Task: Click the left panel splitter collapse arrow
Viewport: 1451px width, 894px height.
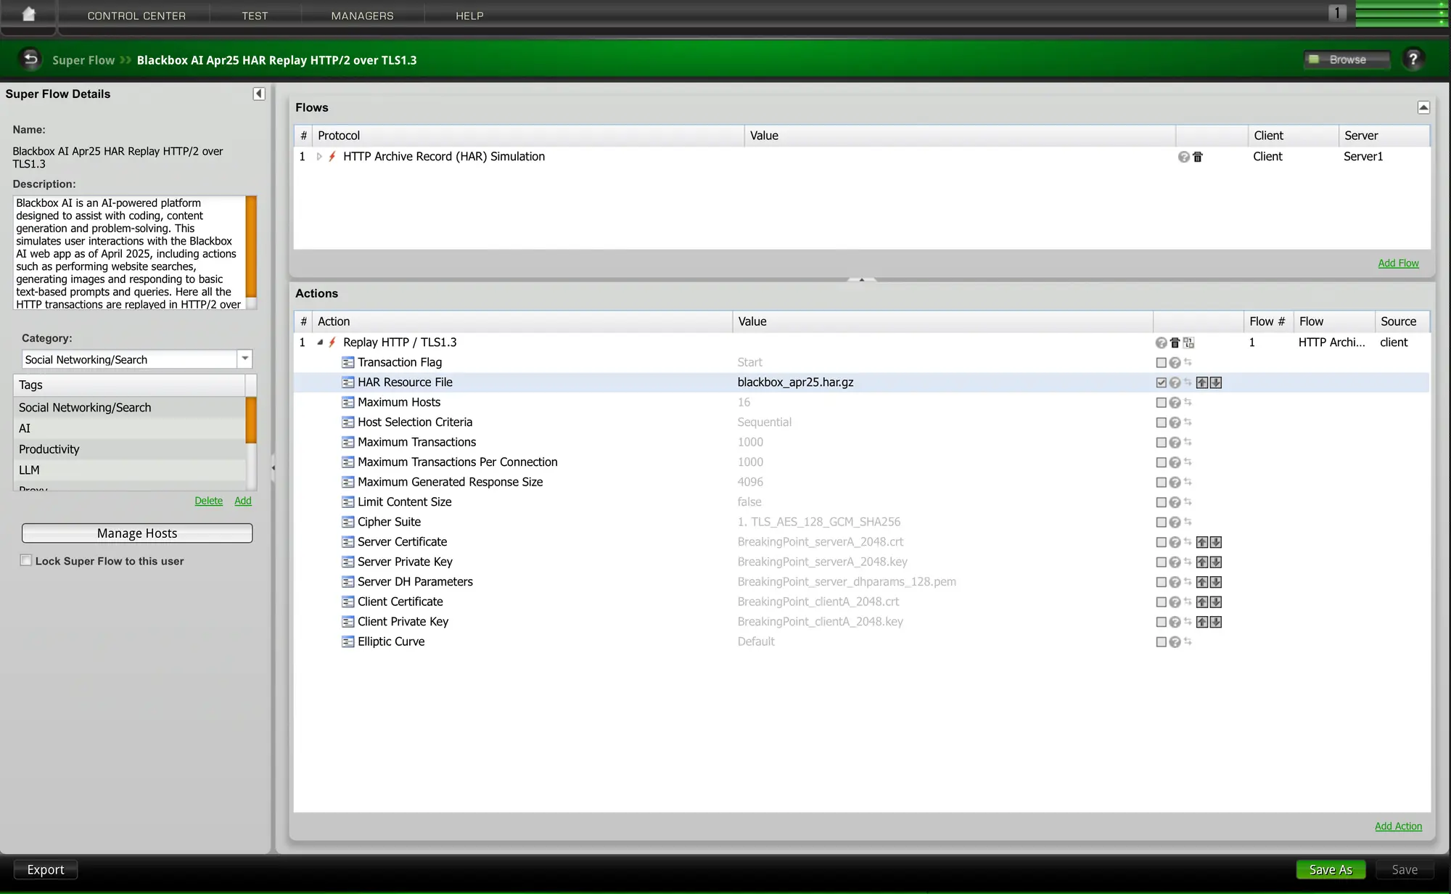Action: [273, 468]
